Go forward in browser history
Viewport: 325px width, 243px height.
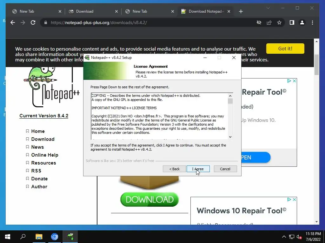tap(23, 22)
